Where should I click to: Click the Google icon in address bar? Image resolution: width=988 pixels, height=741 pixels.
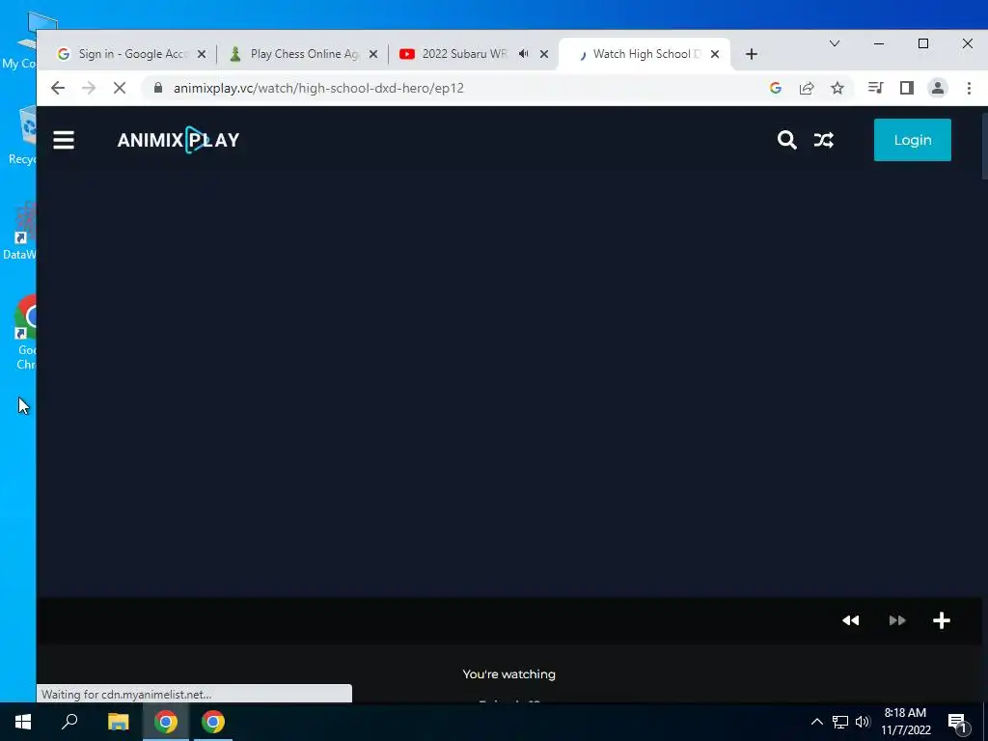[x=776, y=88]
